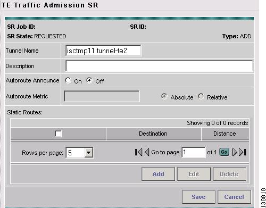Click the Distance column header
Screen dimensions: 266x208
tap(225, 134)
